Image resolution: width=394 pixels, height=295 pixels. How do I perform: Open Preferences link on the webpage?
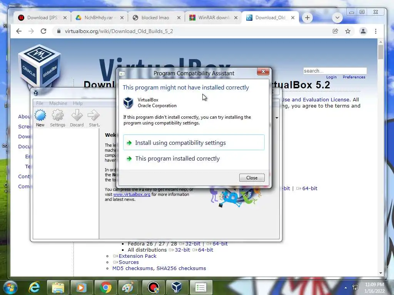point(354,77)
